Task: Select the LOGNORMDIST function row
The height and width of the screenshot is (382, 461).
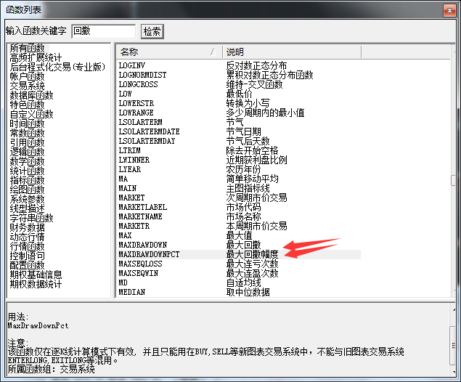Action: tap(239, 75)
